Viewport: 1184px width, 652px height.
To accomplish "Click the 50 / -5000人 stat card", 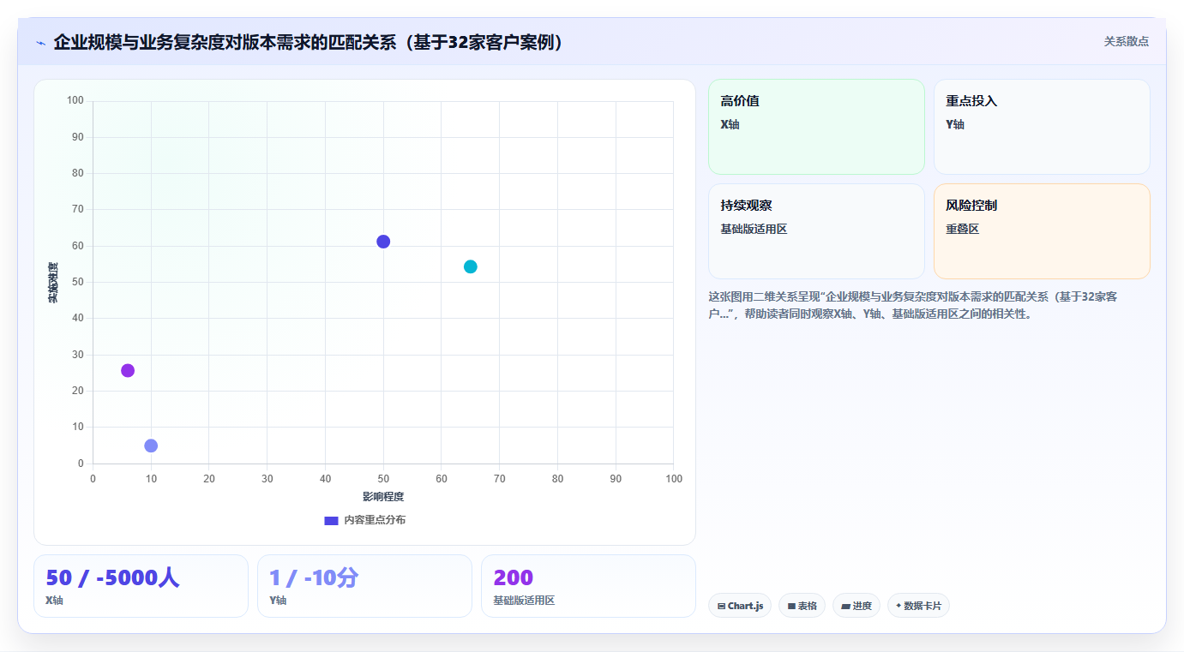I will [141, 586].
